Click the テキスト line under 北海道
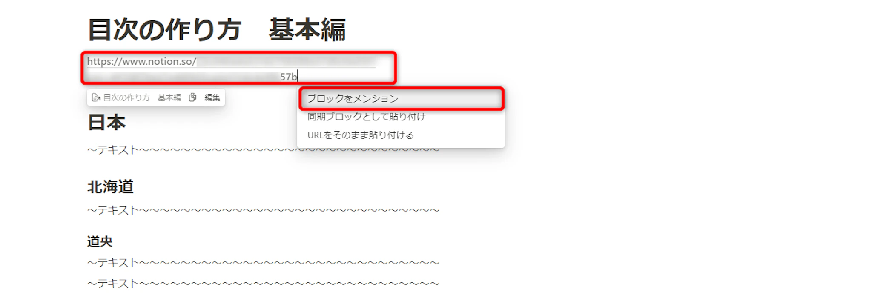 click(x=263, y=210)
